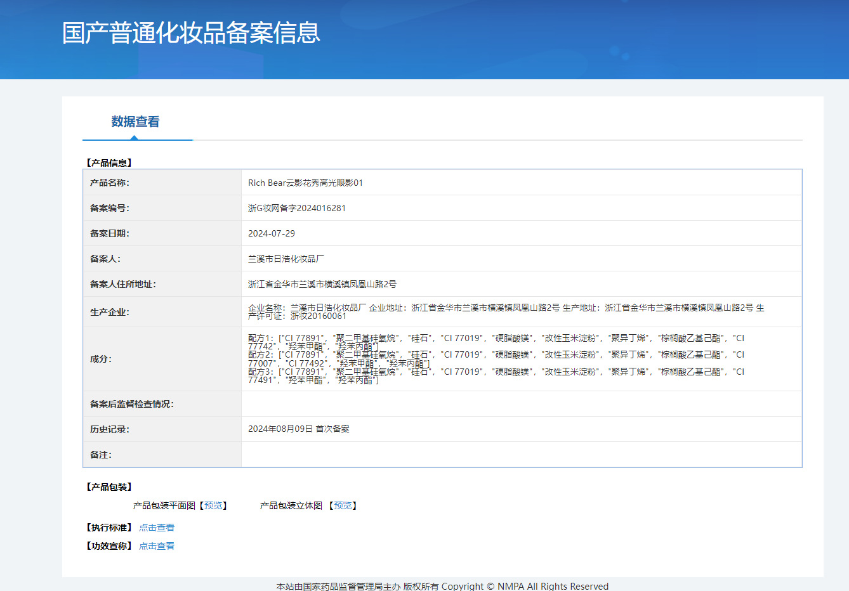Click the 【产品信息】 section heading
The height and width of the screenshot is (591, 849).
tap(109, 163)
